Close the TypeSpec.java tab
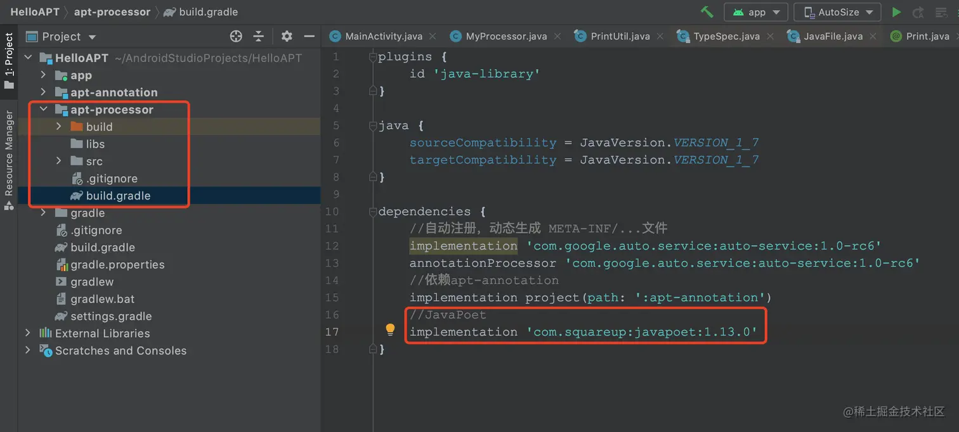 click(x=770, y=37)
